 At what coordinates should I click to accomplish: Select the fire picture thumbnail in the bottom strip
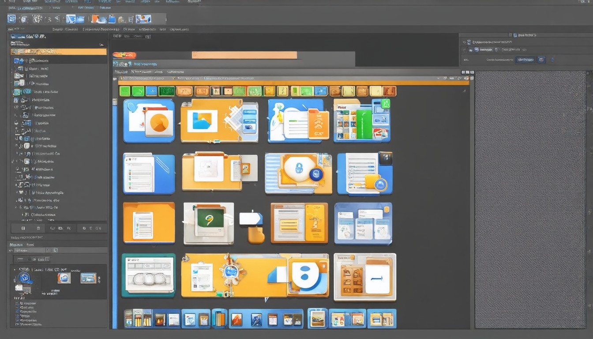[x=160, y=319]
